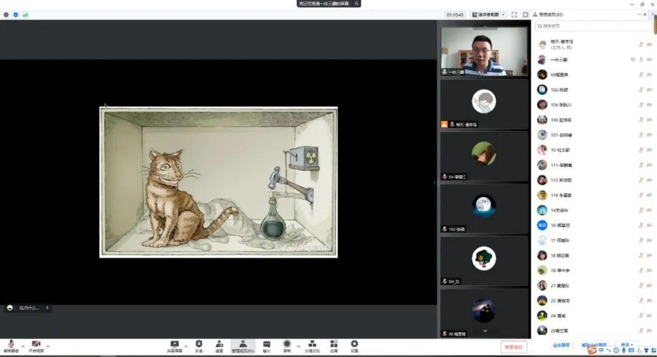Screen dimensions: 657x357
Task: Click the Record (录制) icon
Action: pos(287,344)
